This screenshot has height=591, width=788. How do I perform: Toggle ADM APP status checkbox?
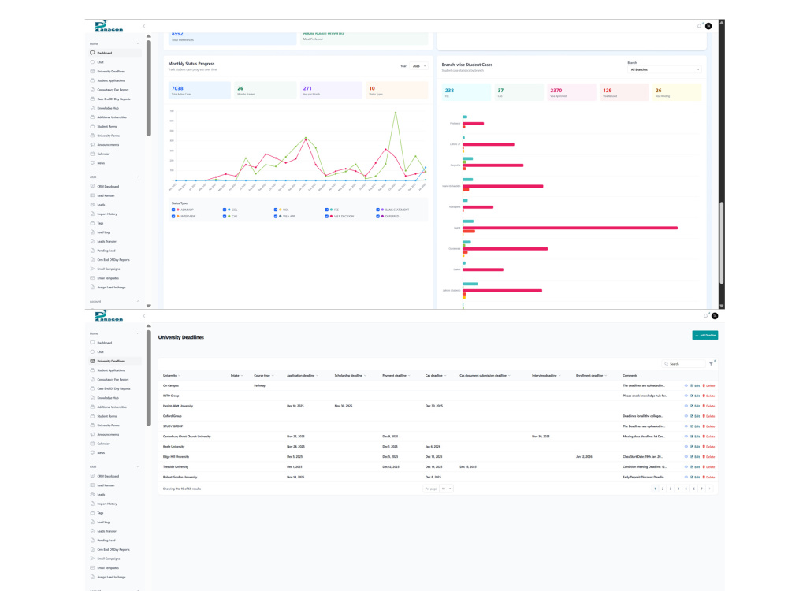173,210
